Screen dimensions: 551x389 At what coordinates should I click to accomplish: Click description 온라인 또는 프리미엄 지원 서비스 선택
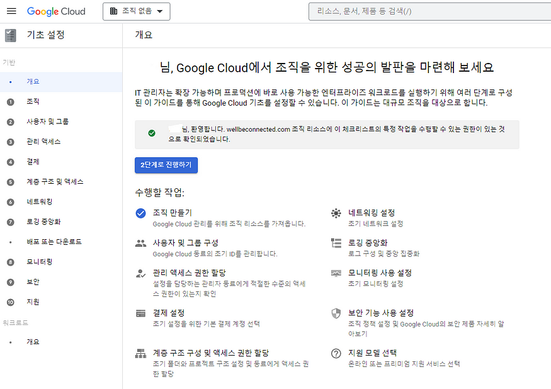tap(404, 364)
